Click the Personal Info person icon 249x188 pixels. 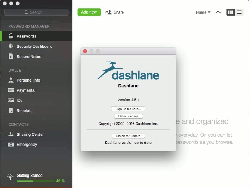(11, 80)
